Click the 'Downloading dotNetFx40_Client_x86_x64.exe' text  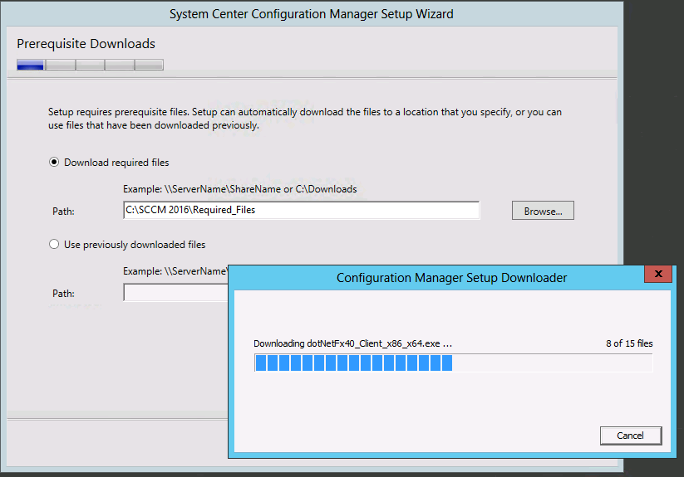coord(352,343)
